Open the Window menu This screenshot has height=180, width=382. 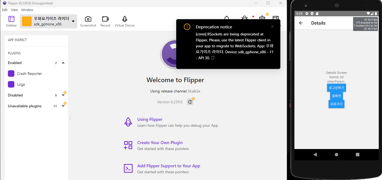(x=27, y=10)
